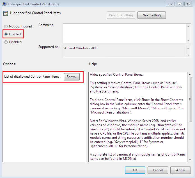Maximize the policy window
Image resolution: width=195 pixels, height=178 pixels.
pyautogui.click(x=179, y=4)
